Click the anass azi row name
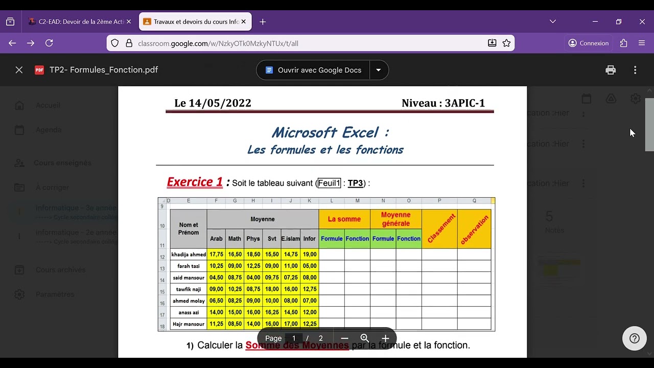 [189, 312]
